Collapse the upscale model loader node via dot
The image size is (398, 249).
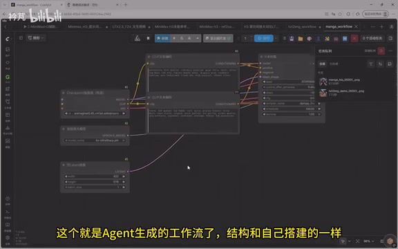[x=64, y=129]
